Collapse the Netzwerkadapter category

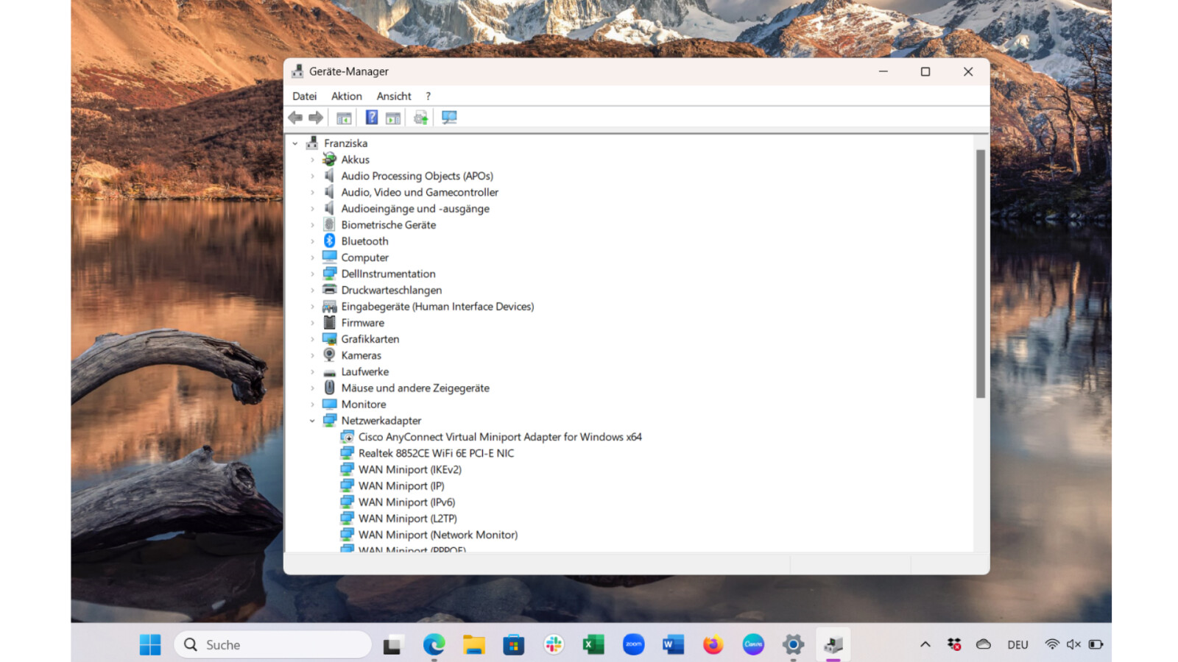(x=312, y=421)
